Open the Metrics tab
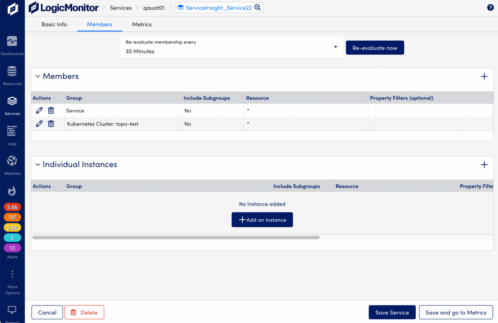Viewport: 498px width, 323px height. click(142, 24)
